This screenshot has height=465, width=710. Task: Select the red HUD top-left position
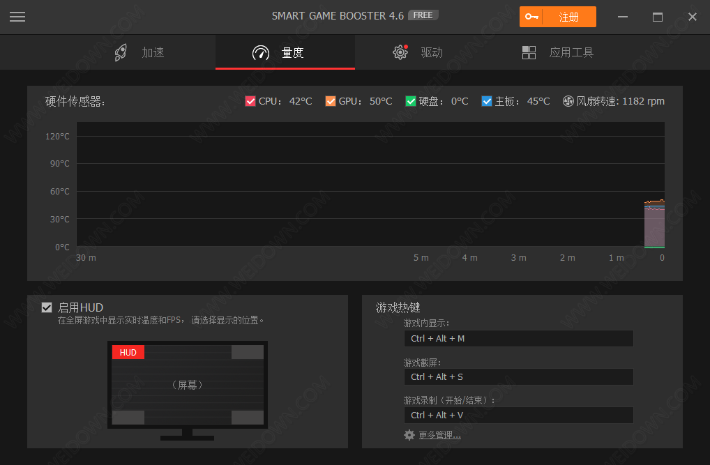(128, 352)
